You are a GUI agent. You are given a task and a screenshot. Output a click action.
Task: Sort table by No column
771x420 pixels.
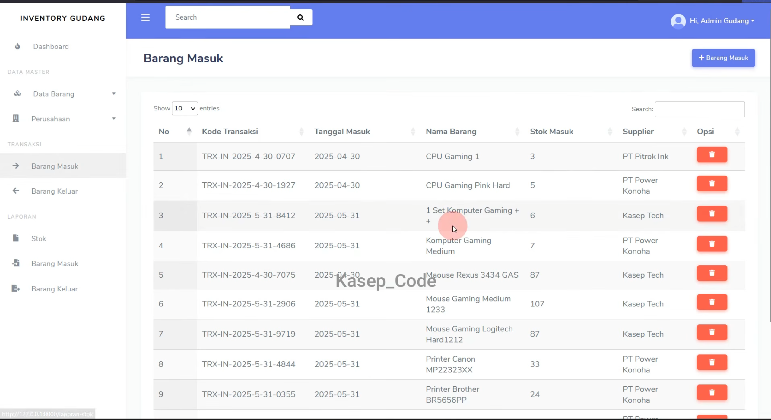click(175, 132)
